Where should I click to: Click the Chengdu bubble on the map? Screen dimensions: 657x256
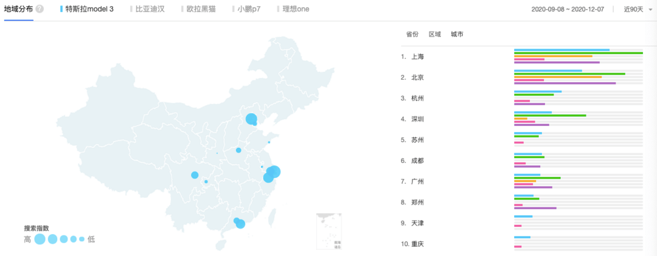coord(195,175)
